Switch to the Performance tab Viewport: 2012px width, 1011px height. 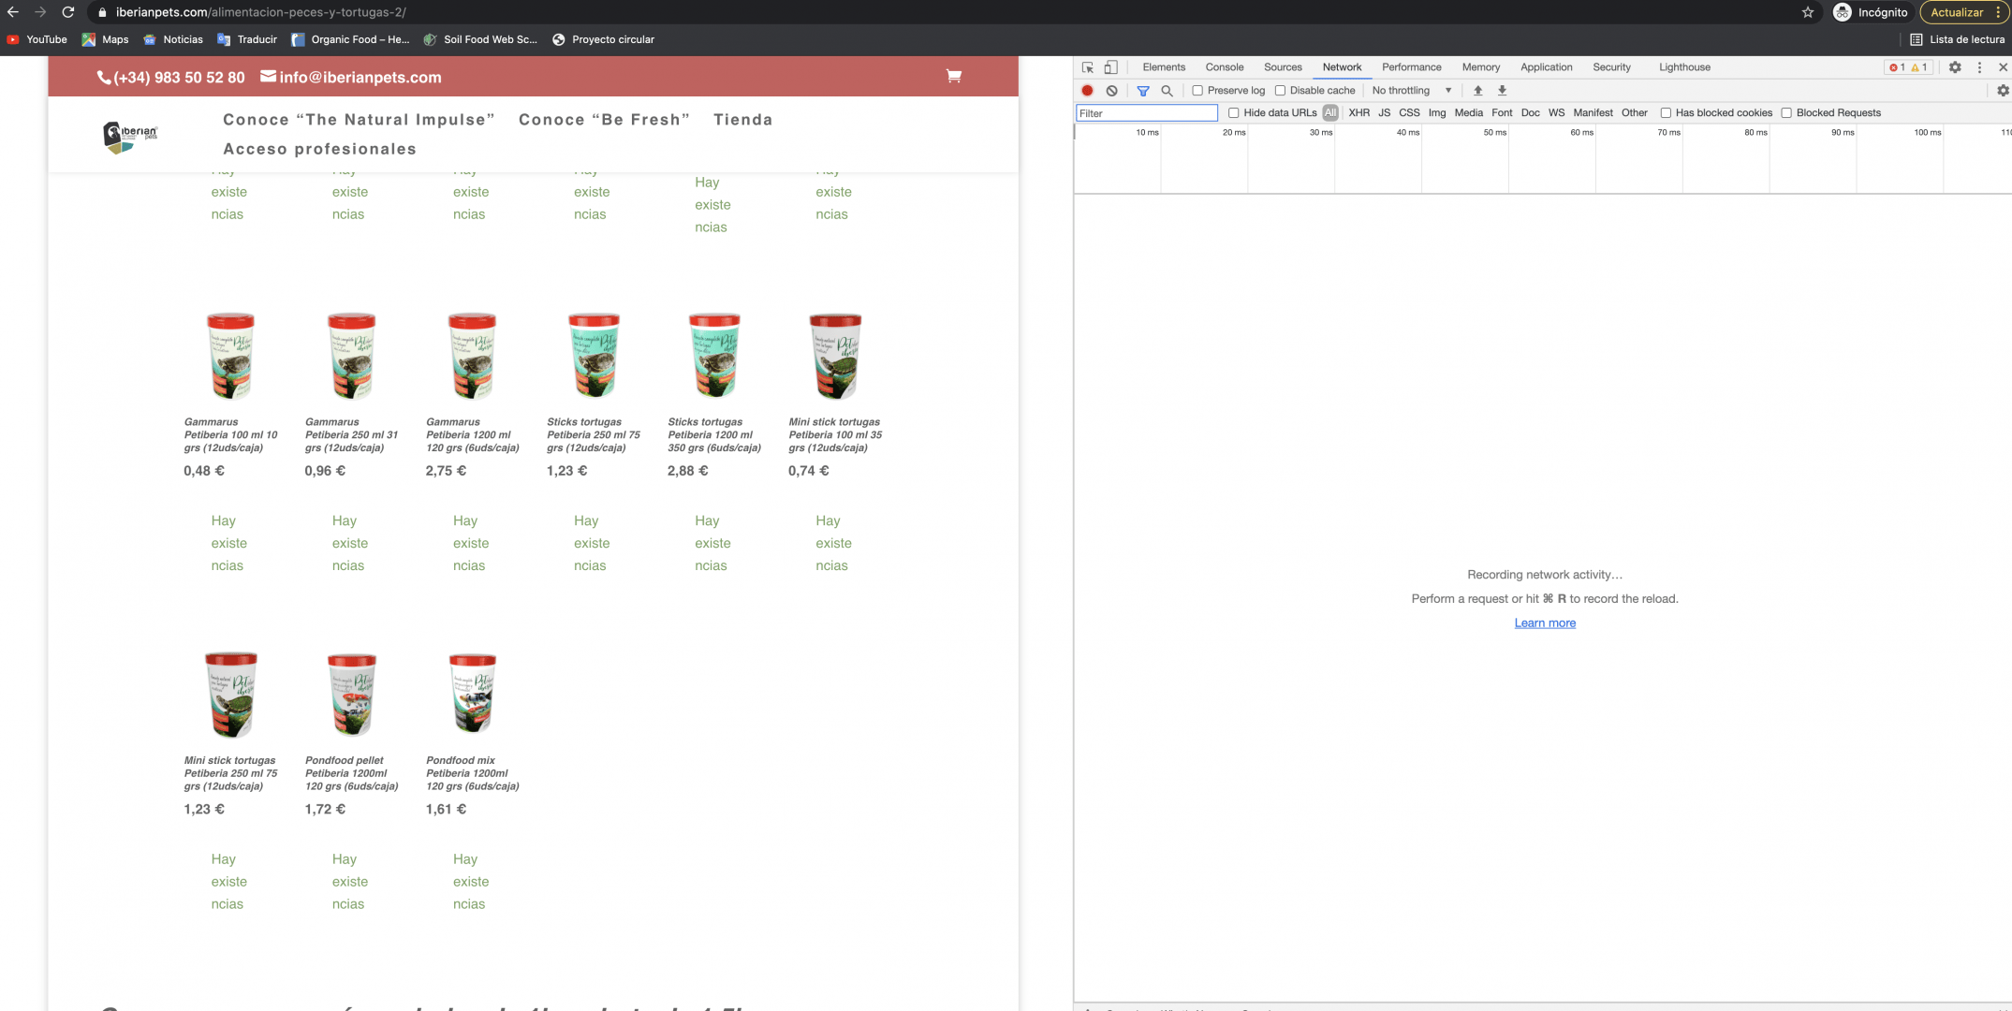click(x=1411, y=67)
